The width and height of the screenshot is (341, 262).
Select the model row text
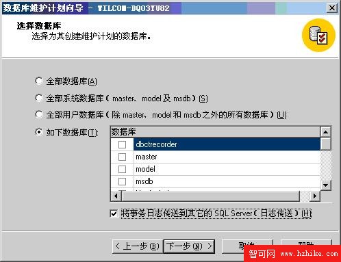tap(145, 169)
